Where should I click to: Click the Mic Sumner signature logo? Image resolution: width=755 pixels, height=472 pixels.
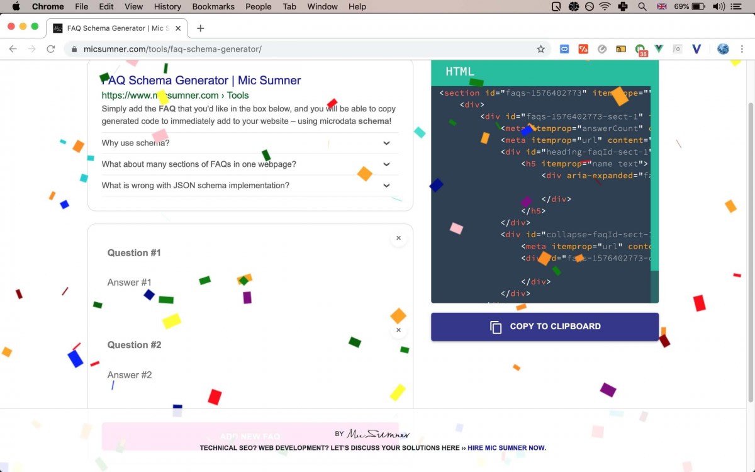(378, 434)
